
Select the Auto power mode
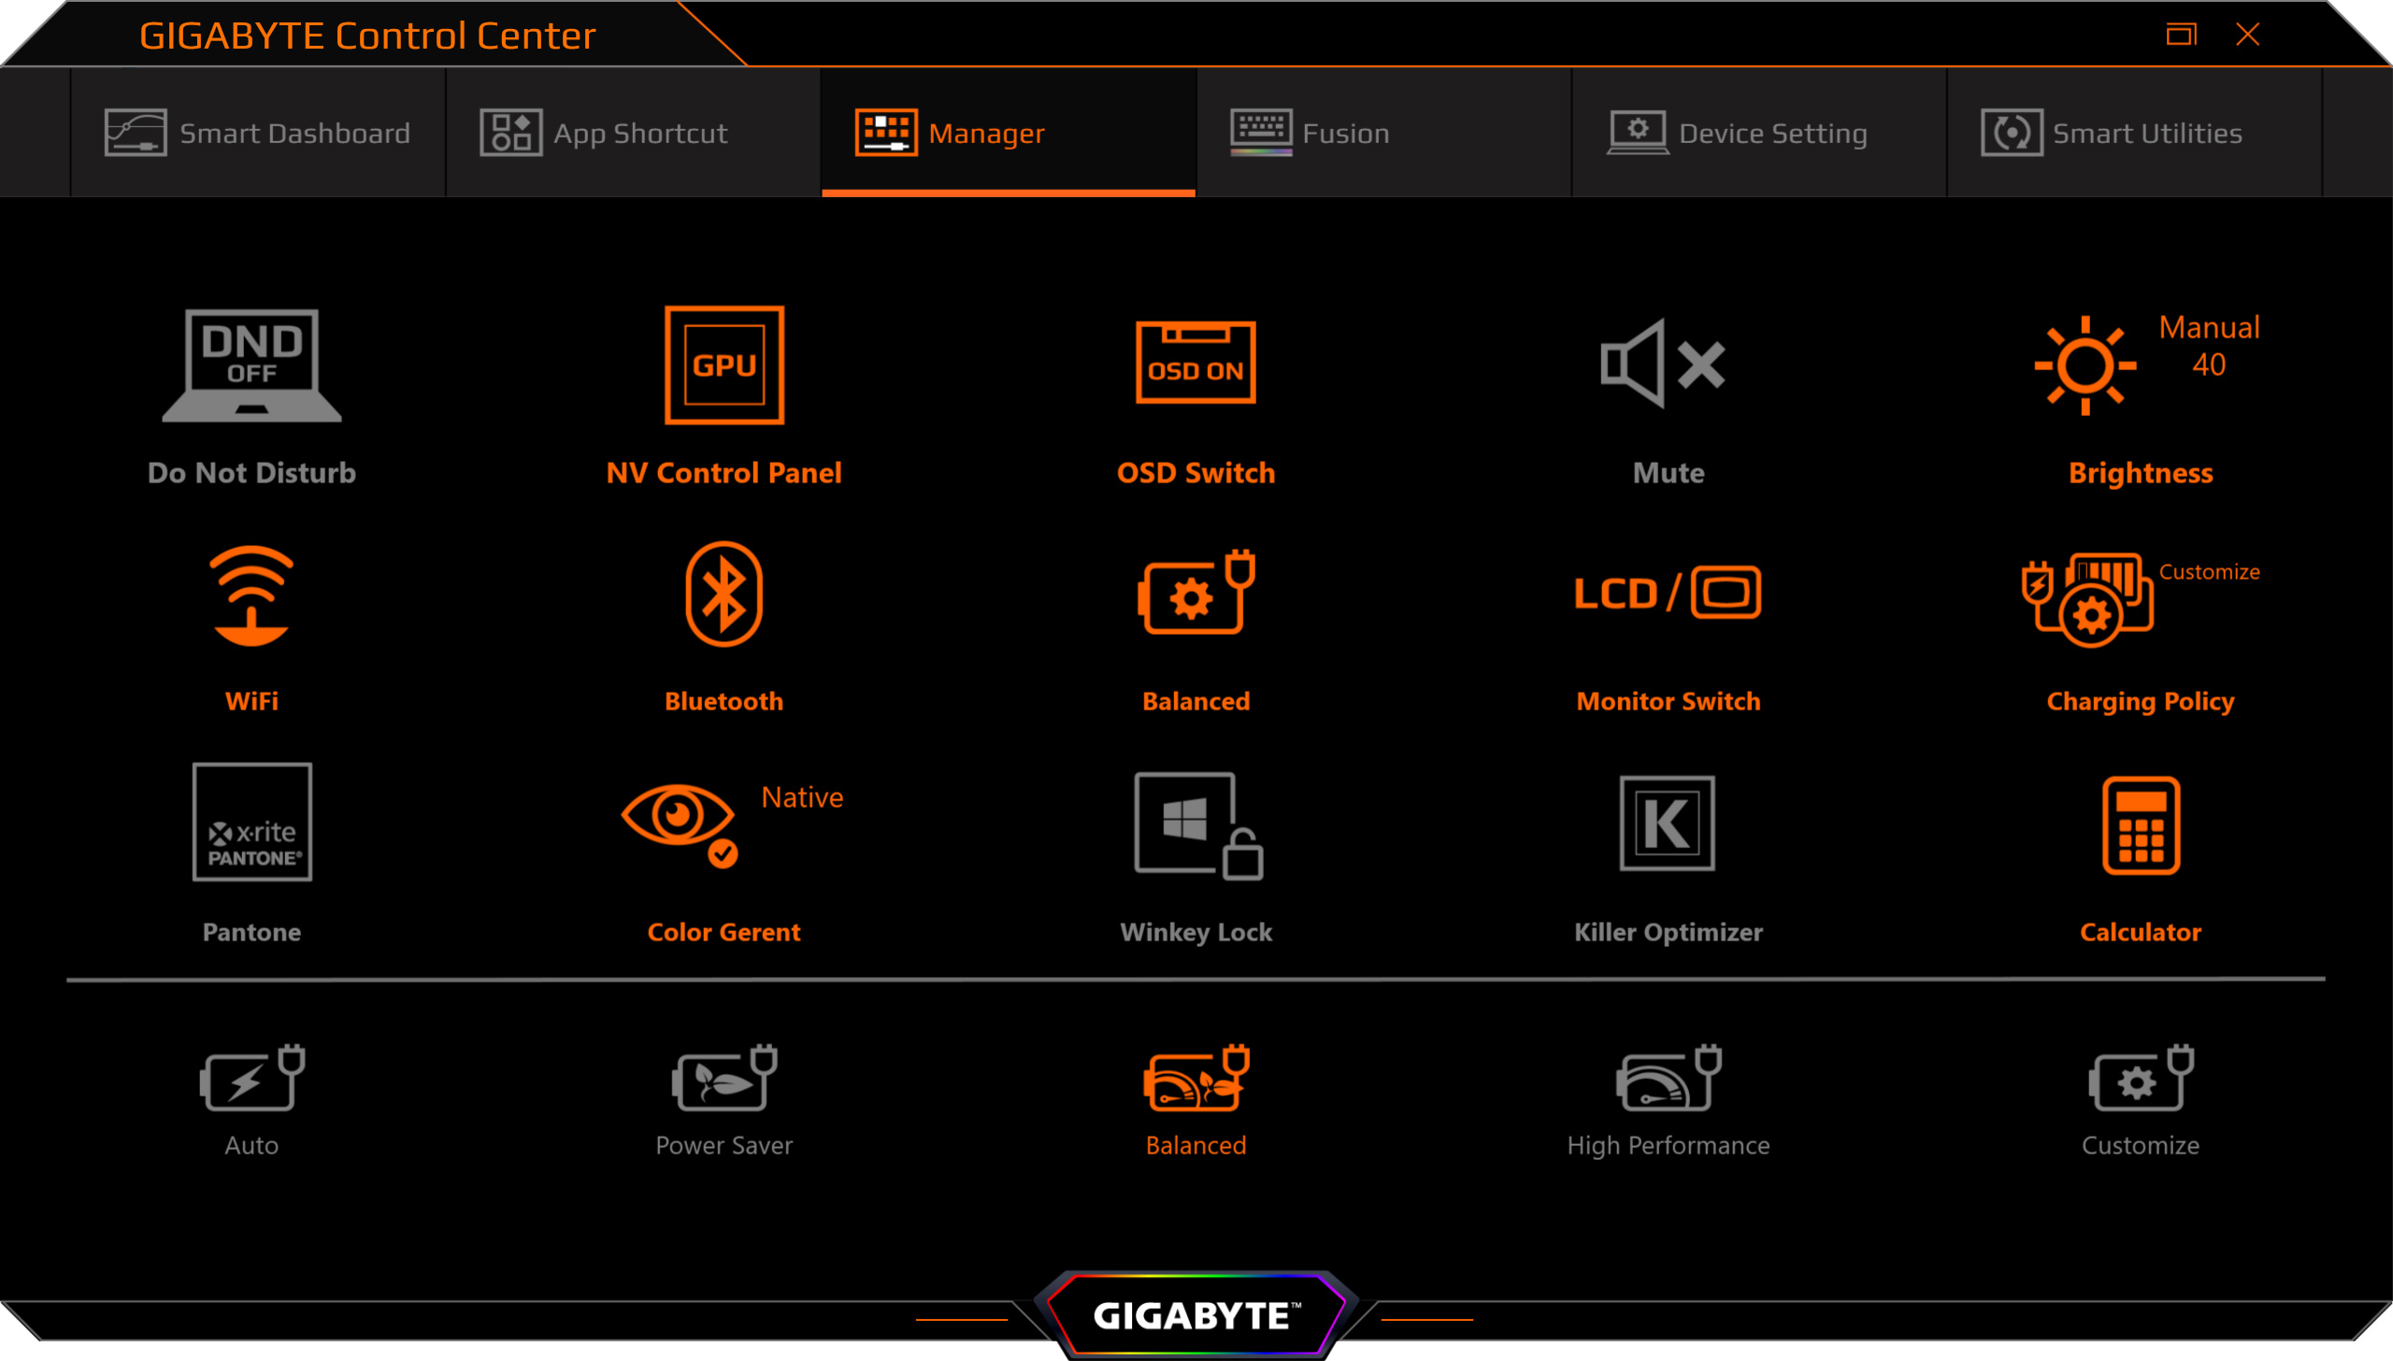pos(251,1080)
